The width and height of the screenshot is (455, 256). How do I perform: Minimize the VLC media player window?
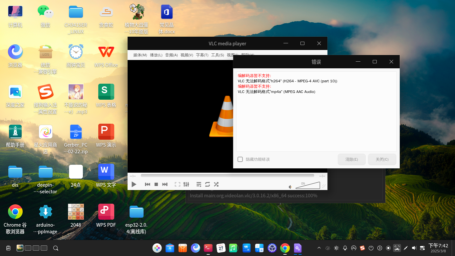point(286,43)
